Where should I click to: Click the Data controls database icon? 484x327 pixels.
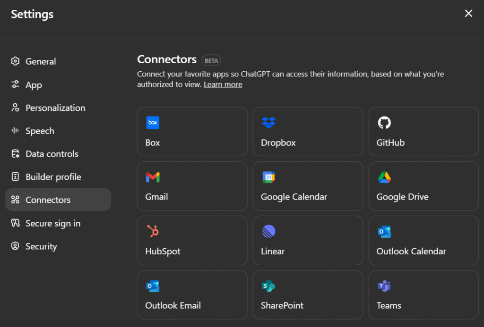click(15, 153)
